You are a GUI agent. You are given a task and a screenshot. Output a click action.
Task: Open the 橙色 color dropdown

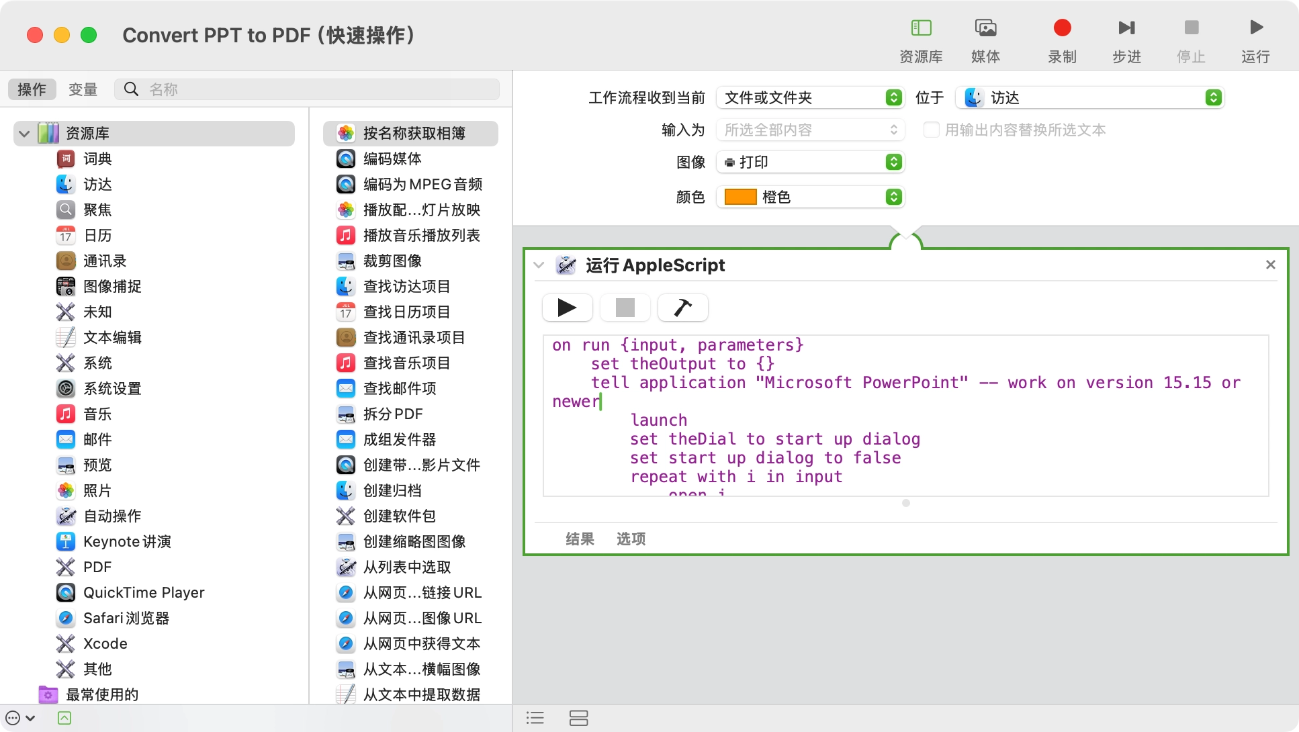[810, 197]
